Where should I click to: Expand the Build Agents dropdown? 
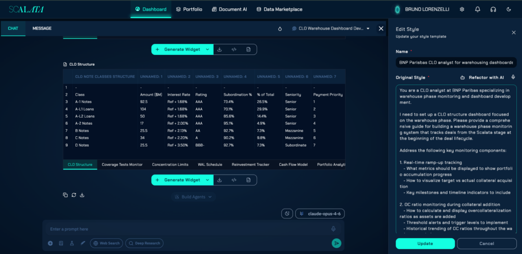pos(194,197)
